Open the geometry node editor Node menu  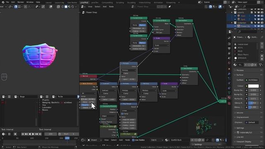[111, 7]
